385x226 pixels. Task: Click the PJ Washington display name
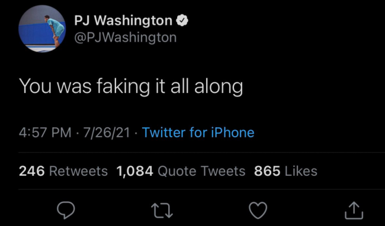[x=123, y=21]
